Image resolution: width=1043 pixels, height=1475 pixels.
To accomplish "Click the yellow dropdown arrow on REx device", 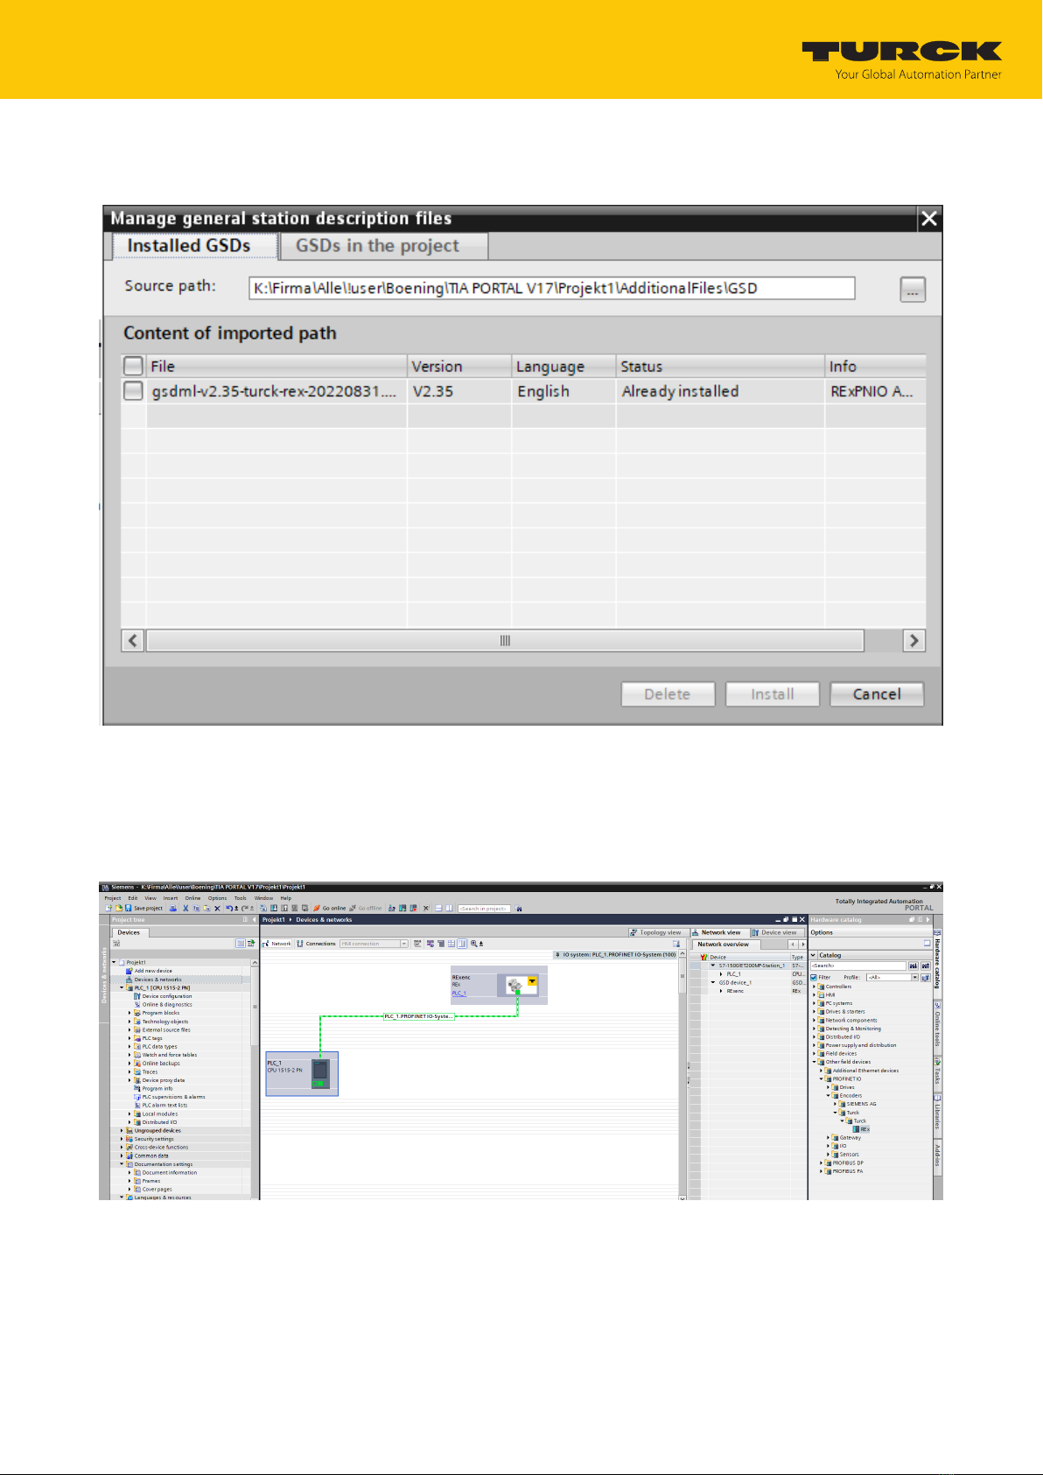I will pos(532,981).
